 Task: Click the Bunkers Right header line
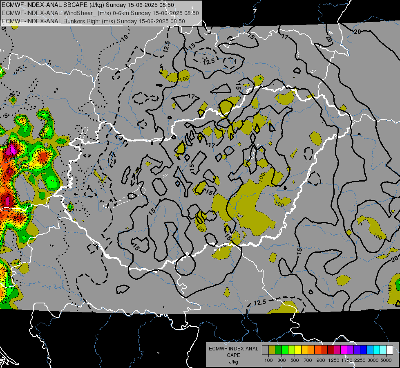(93, 21)
